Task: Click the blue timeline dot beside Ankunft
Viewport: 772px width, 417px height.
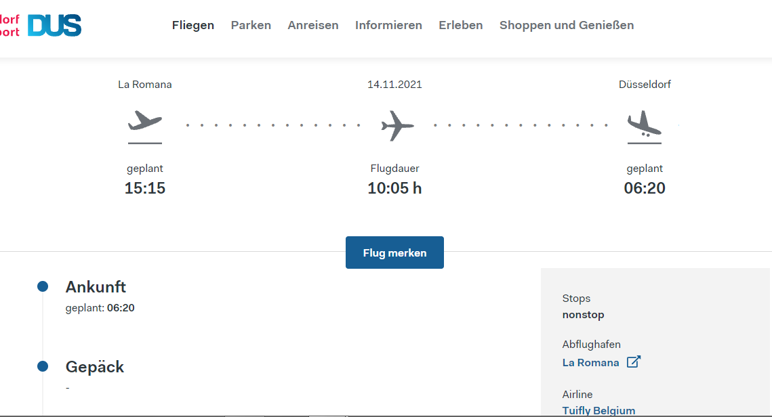Action: pyautogui.click(x=43, y=286)
